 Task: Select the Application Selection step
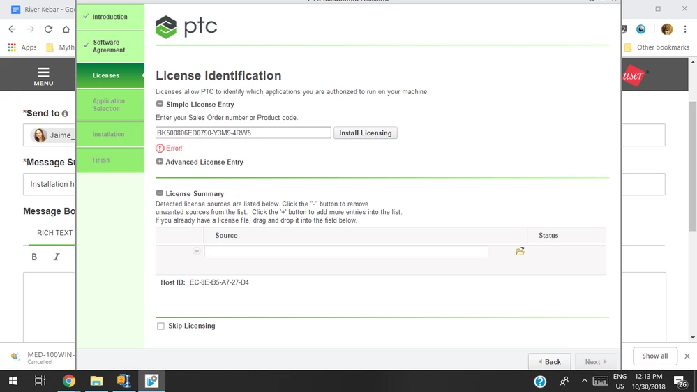coord(110,105)
